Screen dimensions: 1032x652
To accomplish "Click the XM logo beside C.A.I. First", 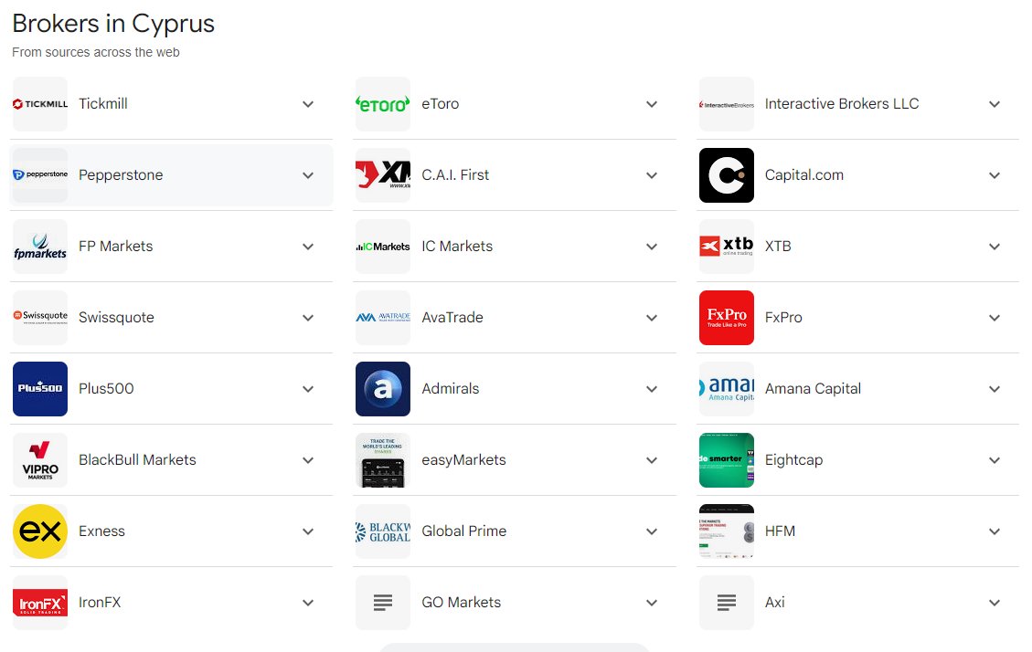I will pos(383,174).
